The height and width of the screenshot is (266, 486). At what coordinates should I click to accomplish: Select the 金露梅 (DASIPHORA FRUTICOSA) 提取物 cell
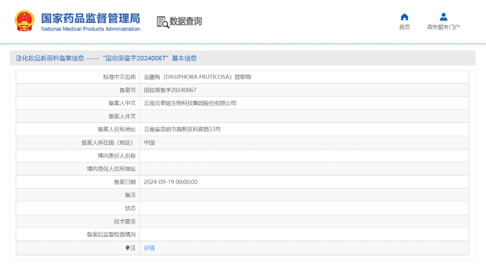(x=197, y=77)
